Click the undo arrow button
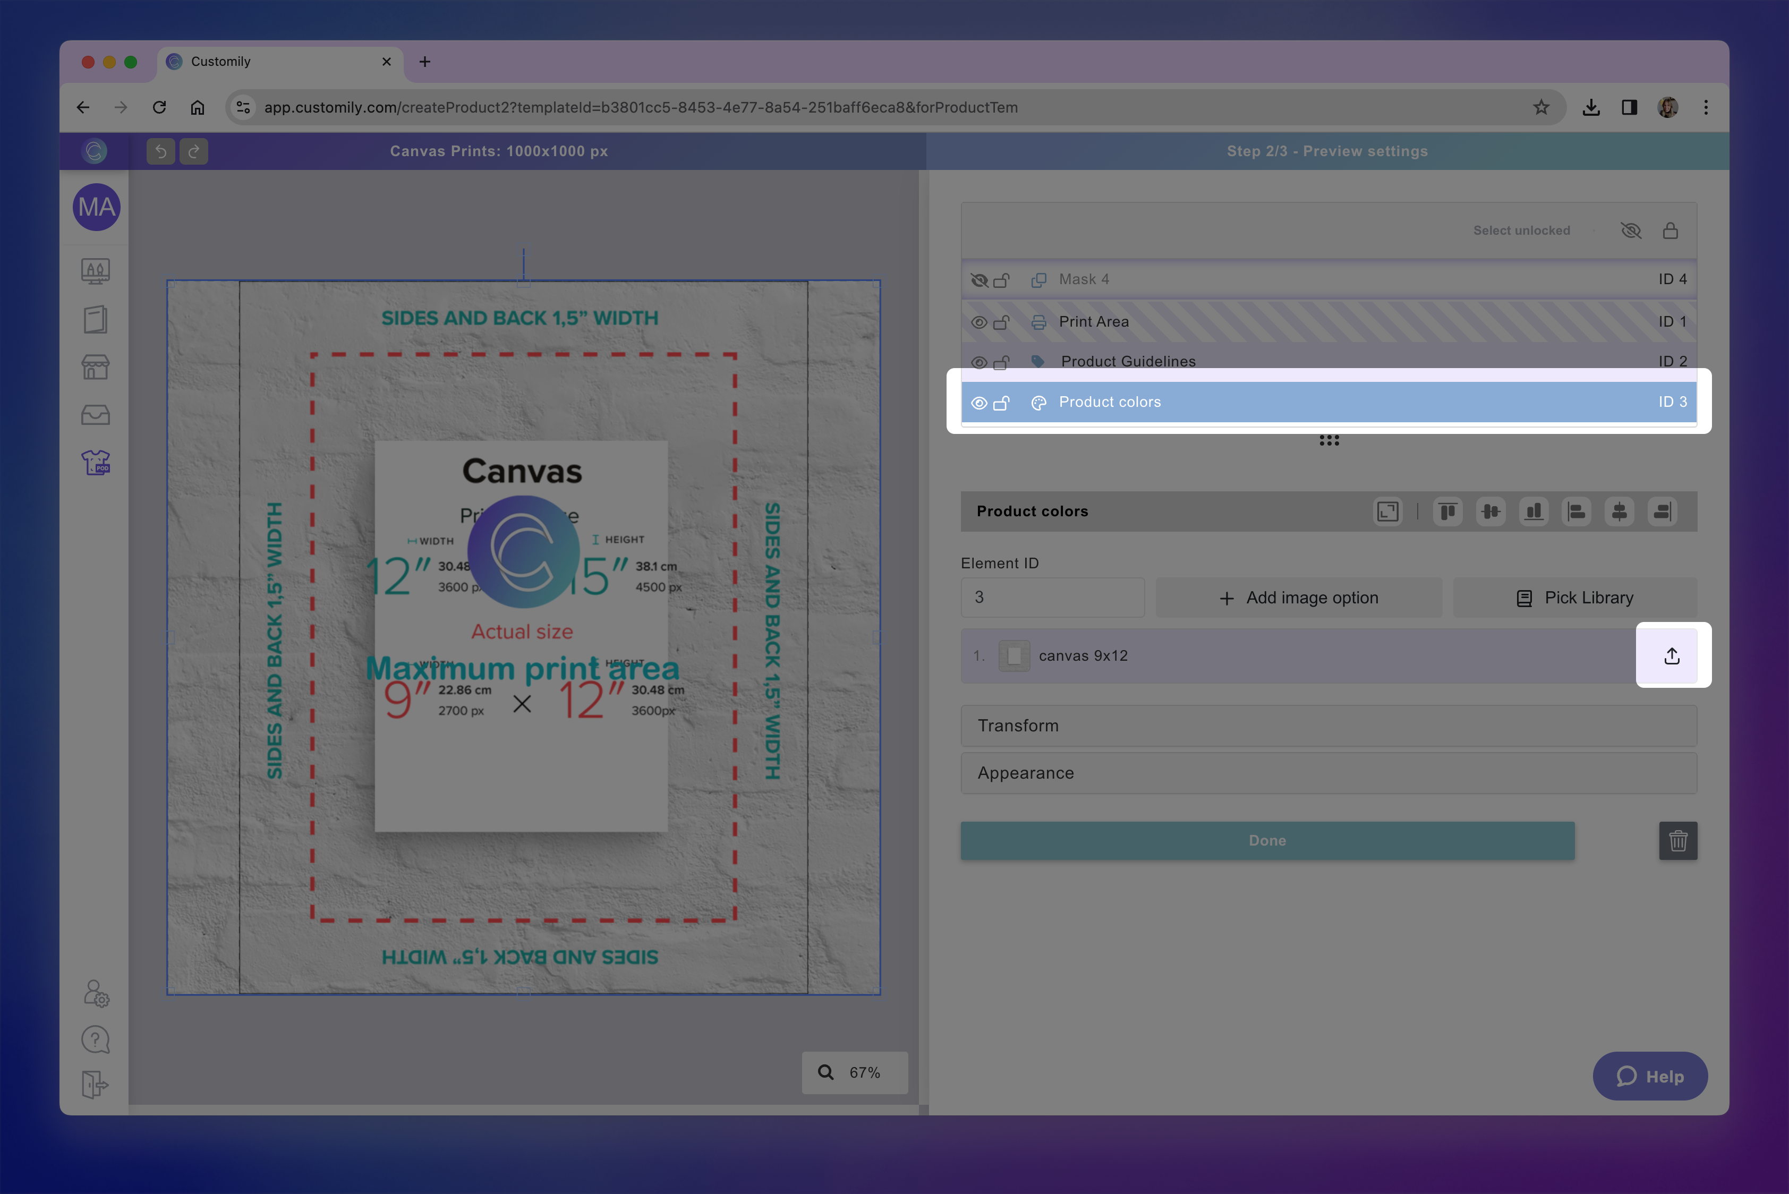Screen dimensions: 1789x1194 (x=161, y=151)
